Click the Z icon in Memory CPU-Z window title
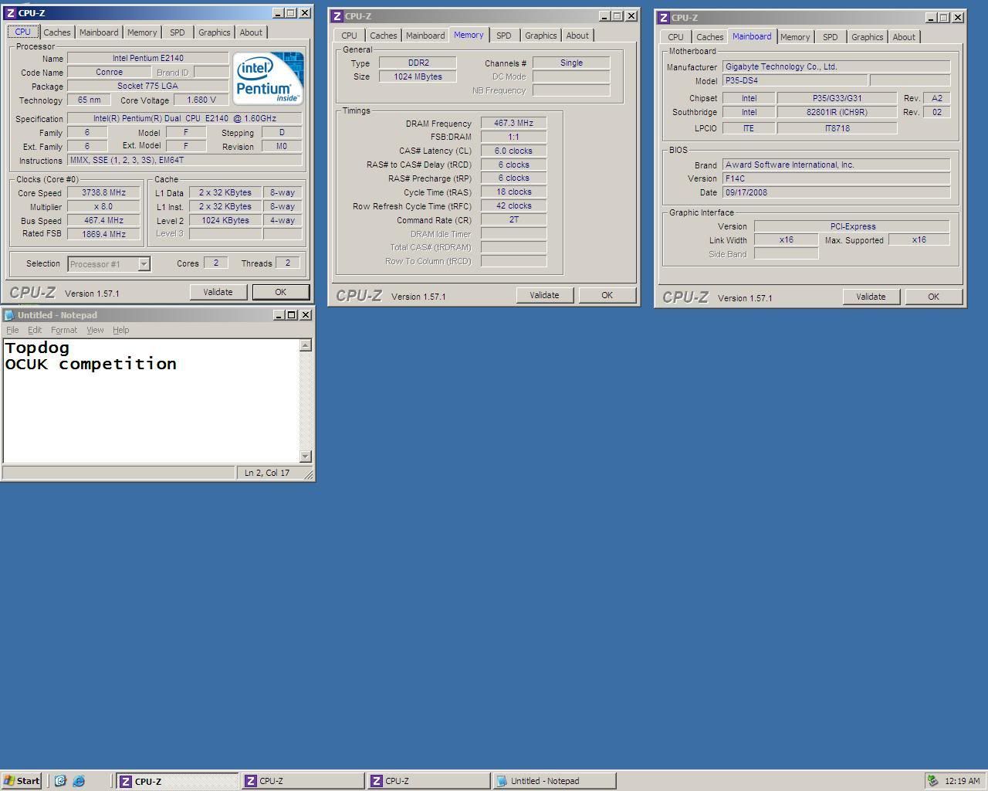 (x=337, y=16)
